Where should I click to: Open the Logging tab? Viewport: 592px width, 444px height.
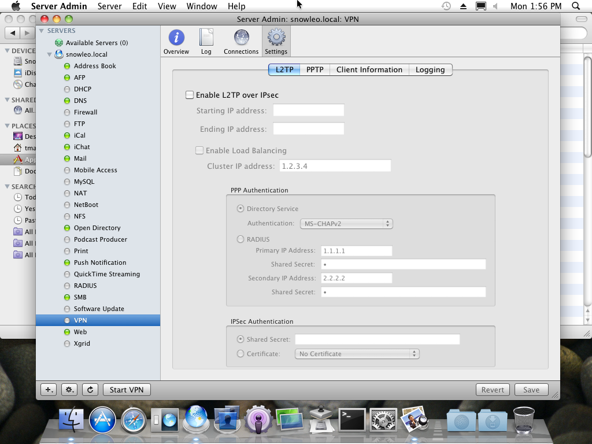click(x=430, y=69)
